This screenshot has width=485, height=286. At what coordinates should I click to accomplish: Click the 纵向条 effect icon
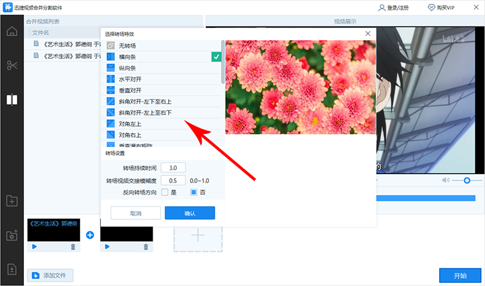[111, 68]
